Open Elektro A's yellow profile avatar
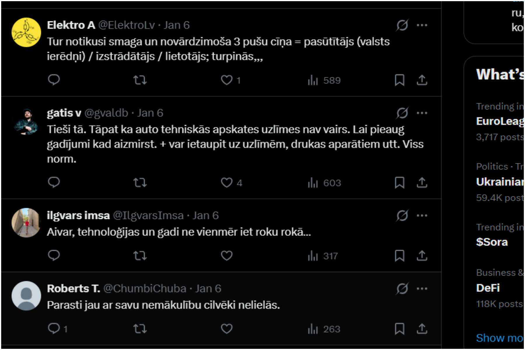 point(26,32)
